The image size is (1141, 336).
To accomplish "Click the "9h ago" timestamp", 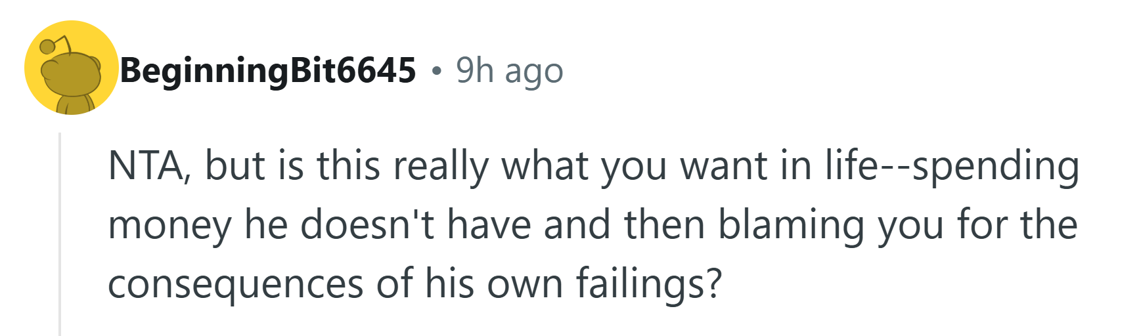I will pos(510,70).
